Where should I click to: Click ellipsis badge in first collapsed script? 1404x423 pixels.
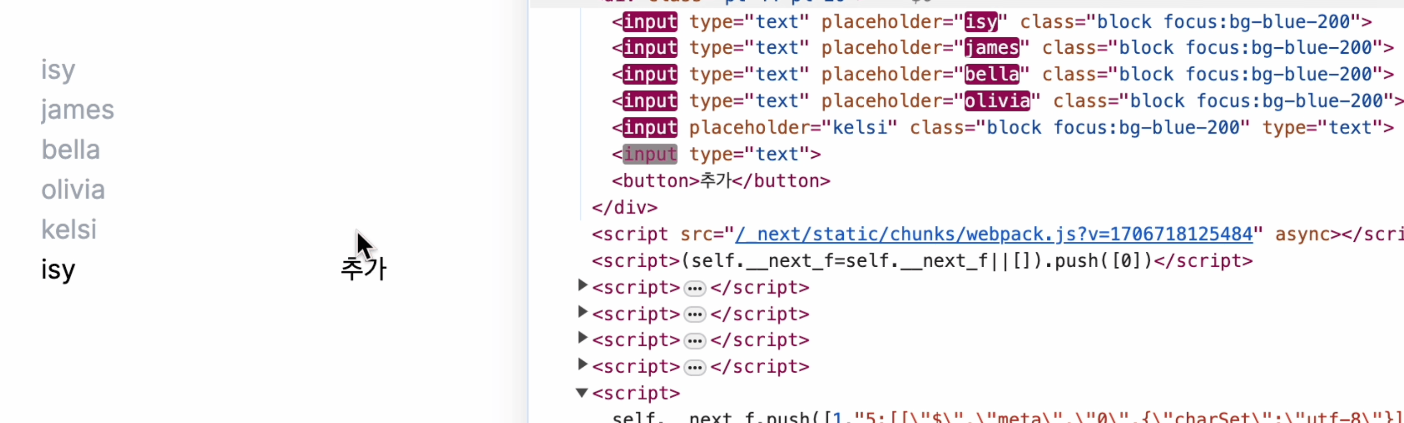click(695, 288)
